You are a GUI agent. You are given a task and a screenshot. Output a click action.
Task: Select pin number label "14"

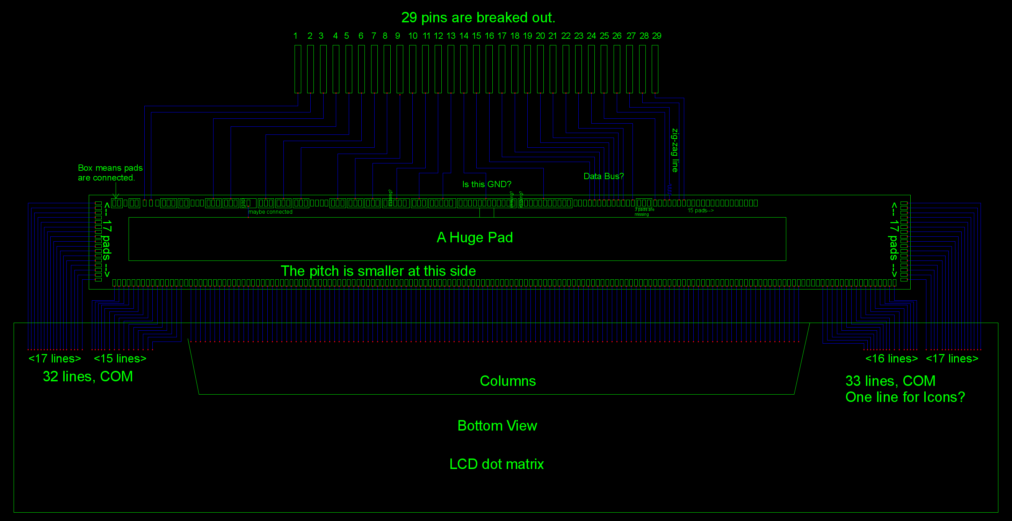coord(464,36)
